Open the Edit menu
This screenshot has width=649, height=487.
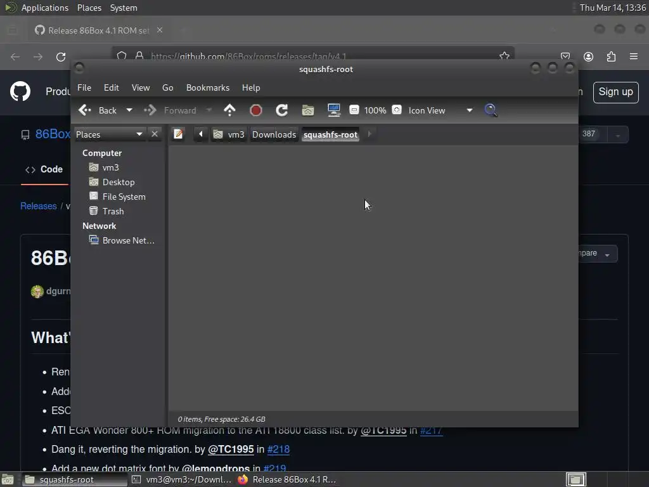111,88
